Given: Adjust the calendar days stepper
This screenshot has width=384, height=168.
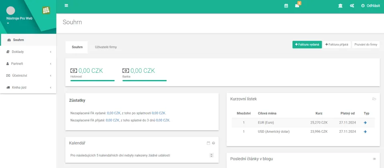Looking at the screenshot, I should tap(212, 155).
